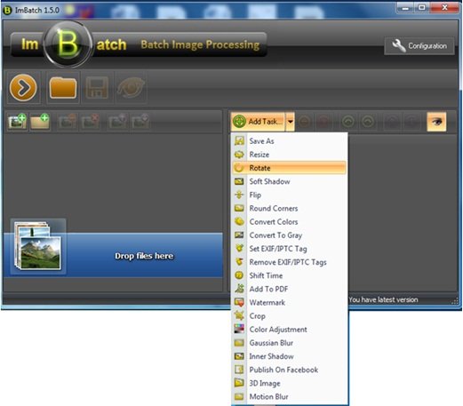Add a folder with the folder plus icon
This screenshot has width=463, height=406.
pos(40,122)
